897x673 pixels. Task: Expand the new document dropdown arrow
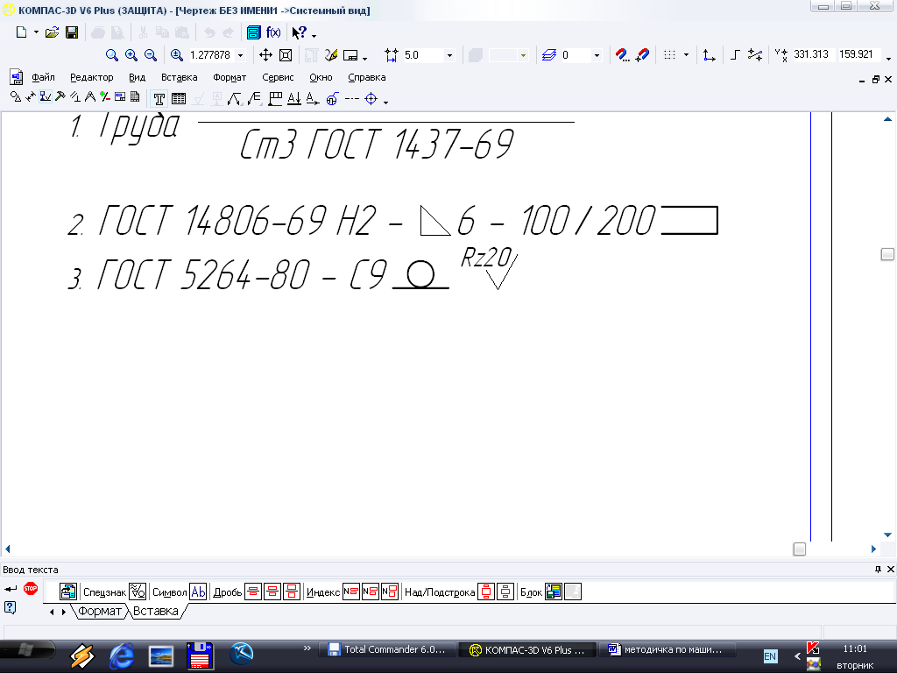36,32
